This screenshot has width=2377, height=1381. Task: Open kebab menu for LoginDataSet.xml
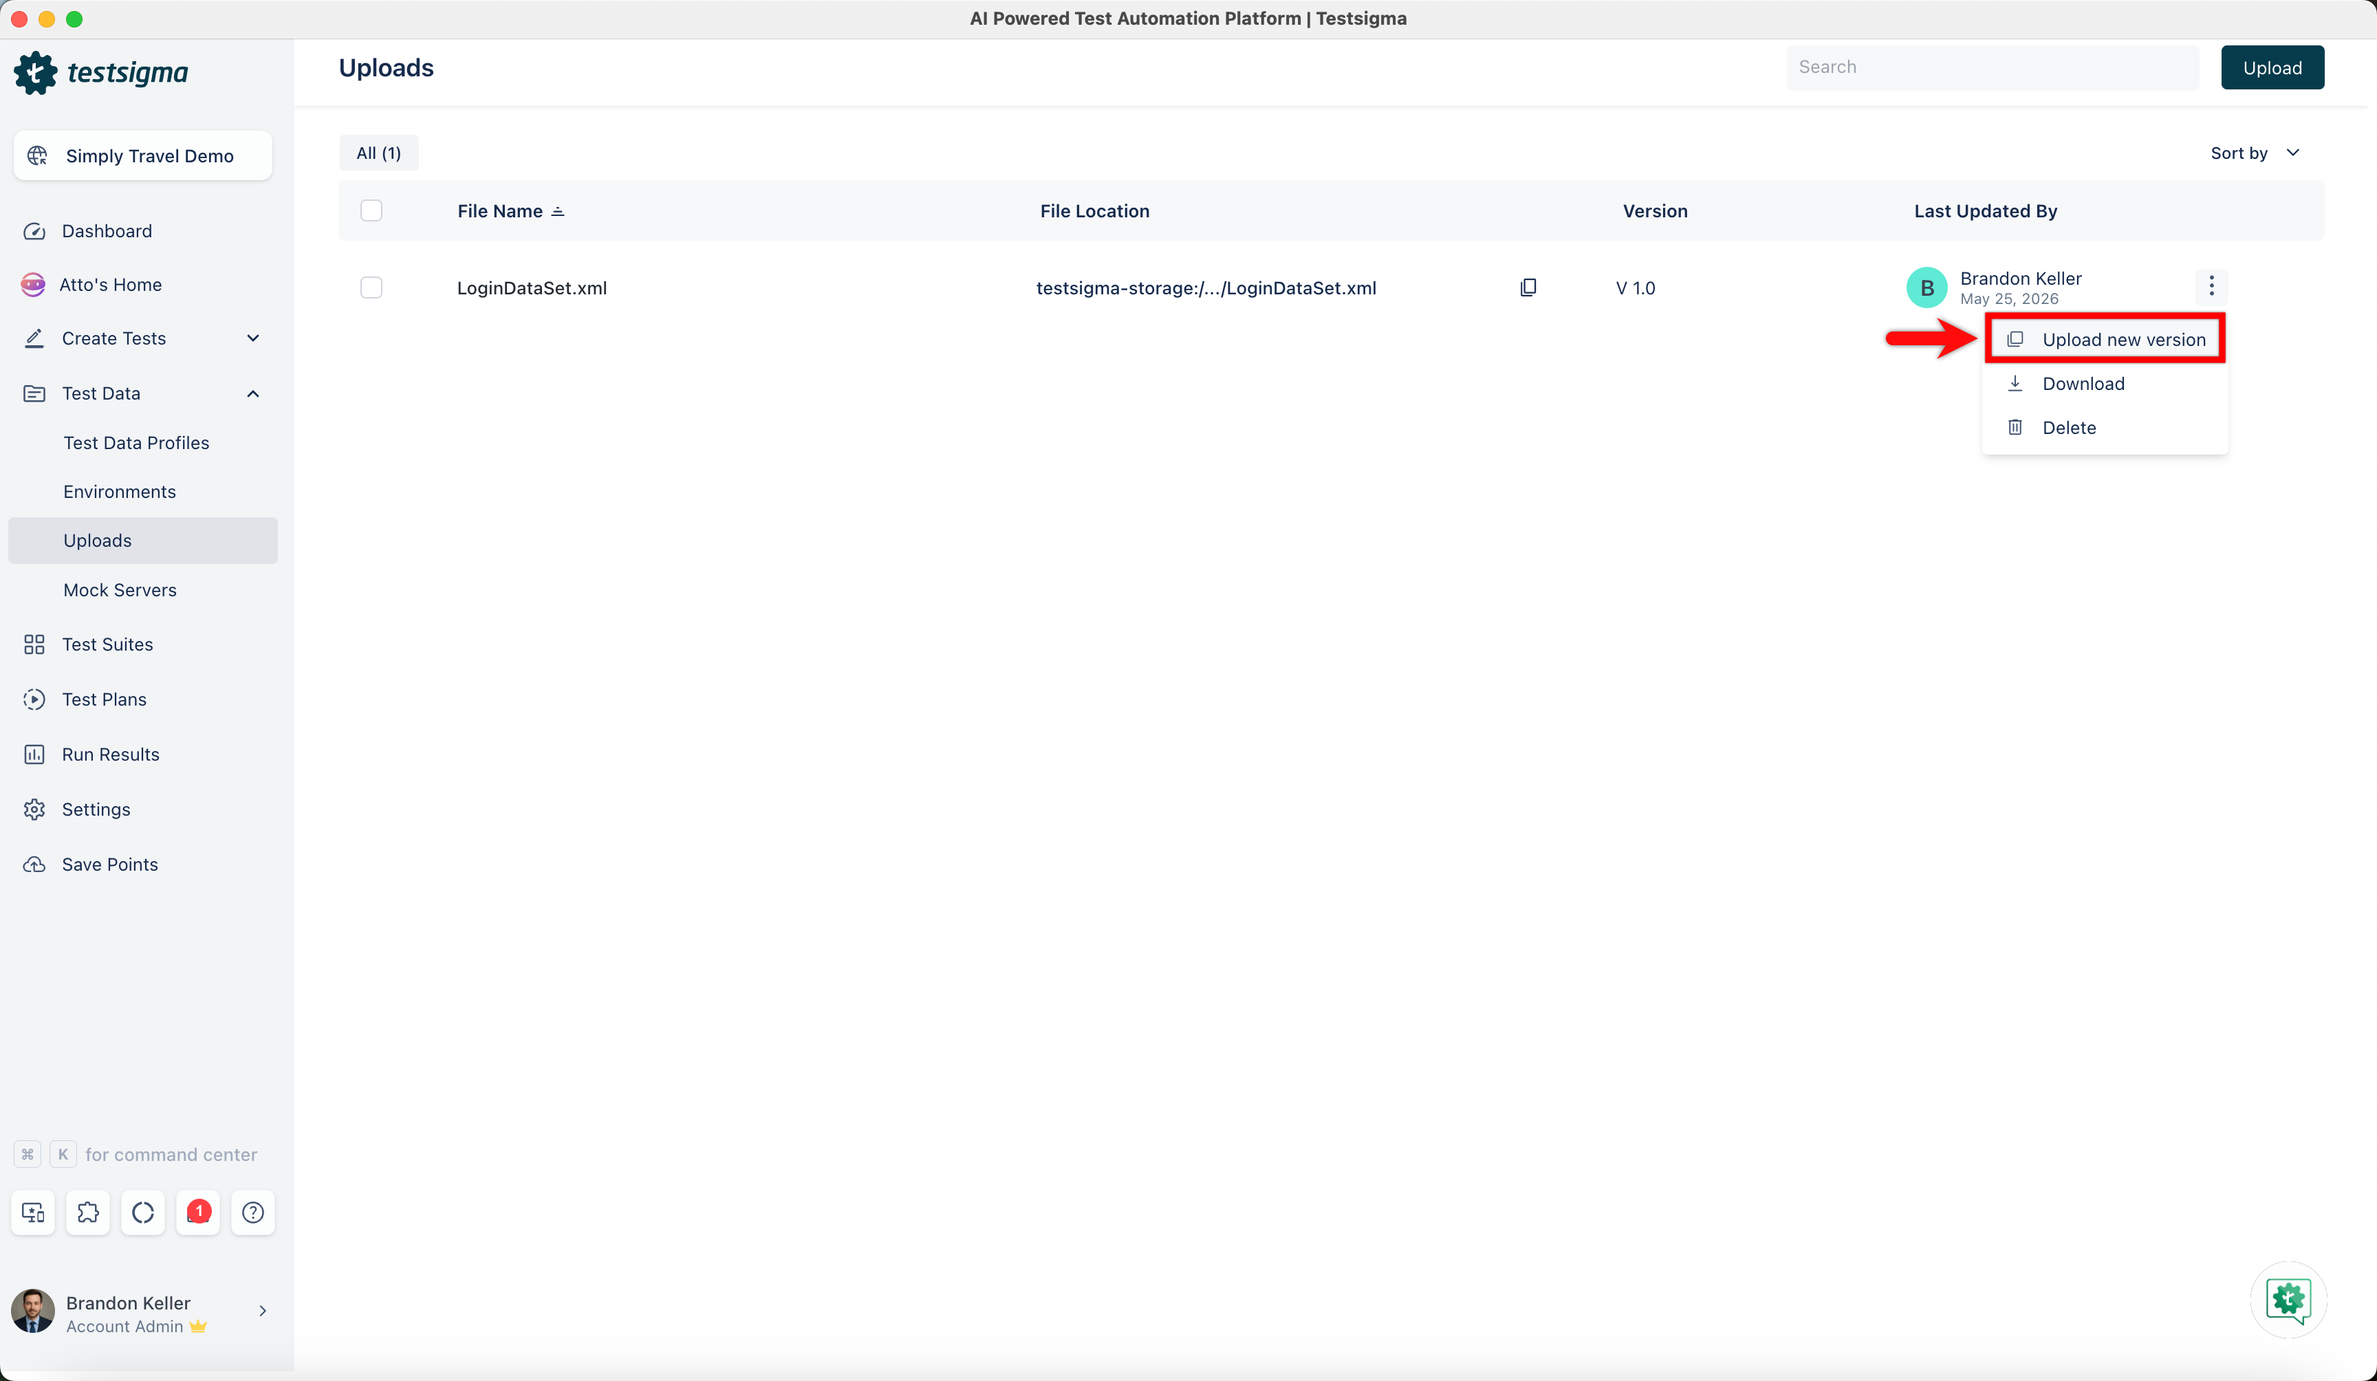tap(2211, 286)
